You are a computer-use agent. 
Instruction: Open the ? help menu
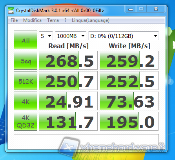(65, 20)
